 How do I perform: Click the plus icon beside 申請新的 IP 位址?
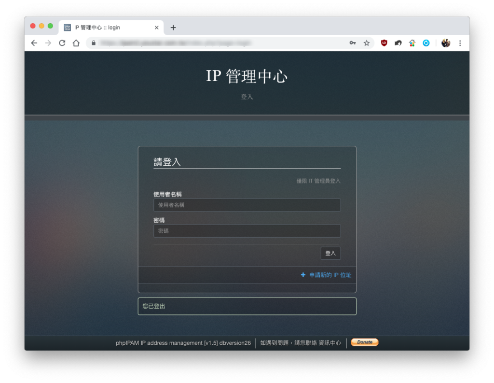(303, 275)
